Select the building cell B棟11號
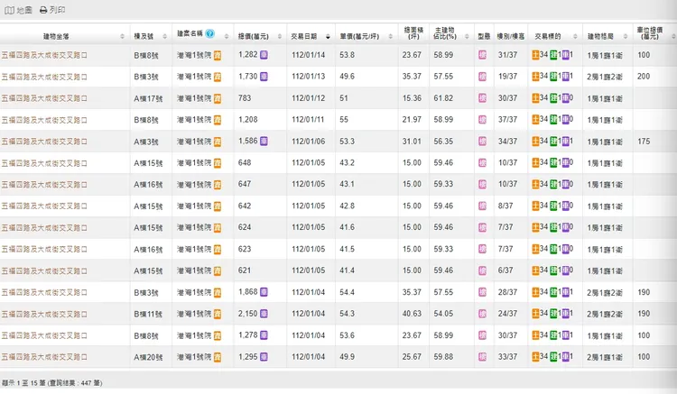Image resolution: width=677 pixels, height=394 pixels. click(148, 314)
